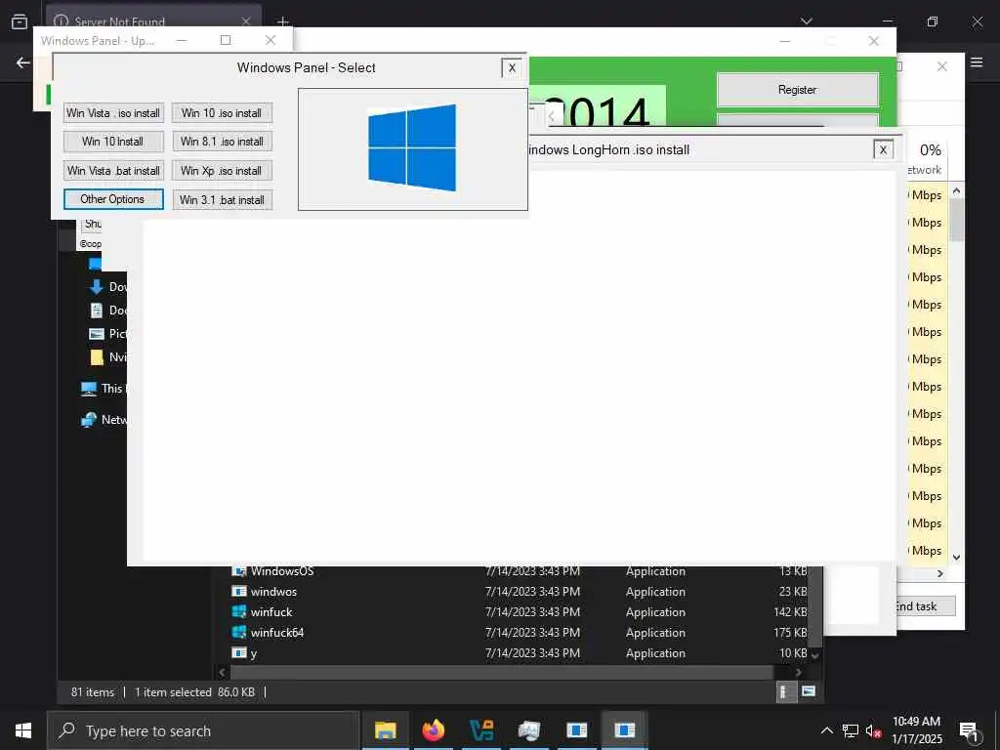The height and width of the screenshot is (750, 1000).
Task: Open the Windows Start menu
Action: tap(23, 730)
